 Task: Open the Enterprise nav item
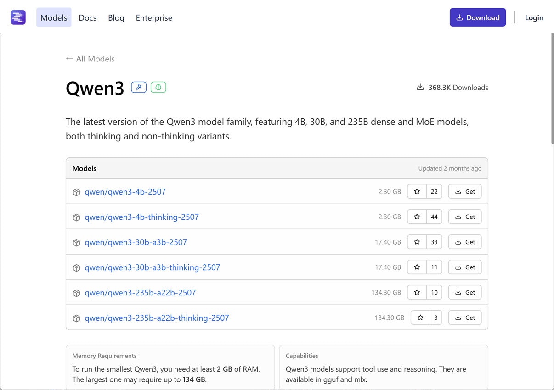[154, 17]
